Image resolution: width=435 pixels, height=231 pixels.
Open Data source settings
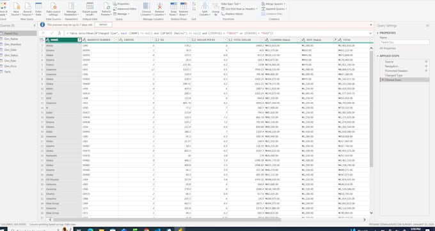(x=53, y=6)
